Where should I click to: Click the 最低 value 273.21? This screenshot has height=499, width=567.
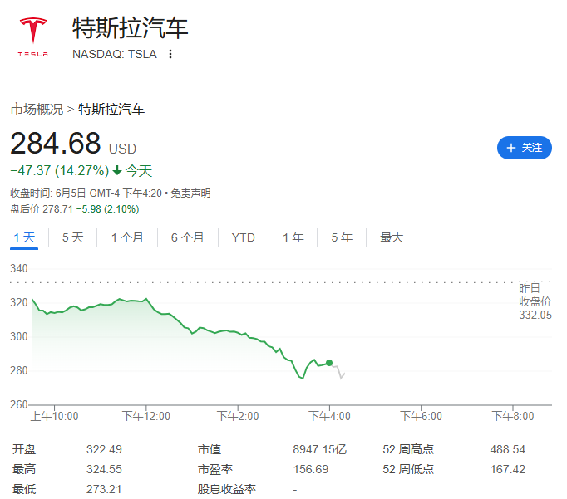[x=104, y=489]
